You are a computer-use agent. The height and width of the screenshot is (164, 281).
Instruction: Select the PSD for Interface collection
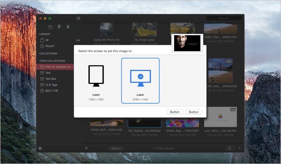[x=55, y=67]
